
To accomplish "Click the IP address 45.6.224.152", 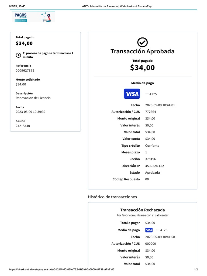I will (154, 166).
